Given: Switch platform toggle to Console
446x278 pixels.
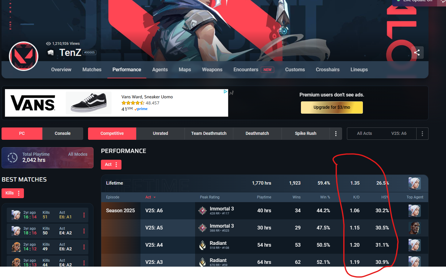Looking at the screenshot, I should (63, 134).
